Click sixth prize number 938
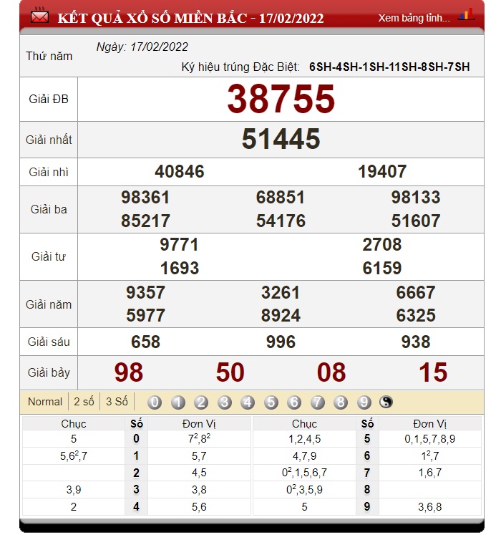Viewport: 501px width, 540px height. pos(416,342)
